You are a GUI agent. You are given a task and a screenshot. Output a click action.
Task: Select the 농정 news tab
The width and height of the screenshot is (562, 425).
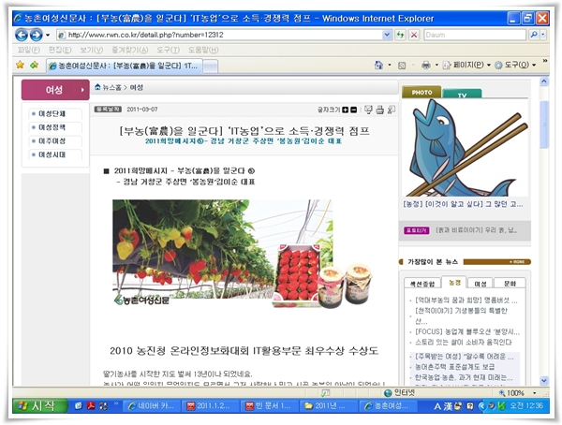(455, 282)
